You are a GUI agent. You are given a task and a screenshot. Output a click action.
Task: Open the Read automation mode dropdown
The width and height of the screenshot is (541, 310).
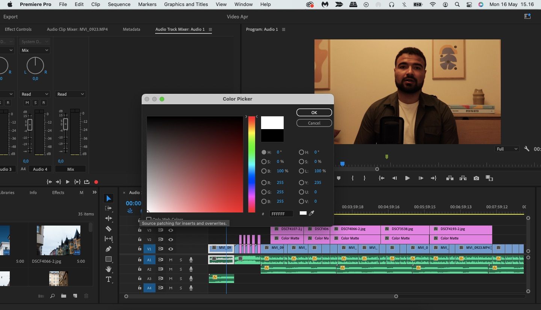tap(35, 94)
